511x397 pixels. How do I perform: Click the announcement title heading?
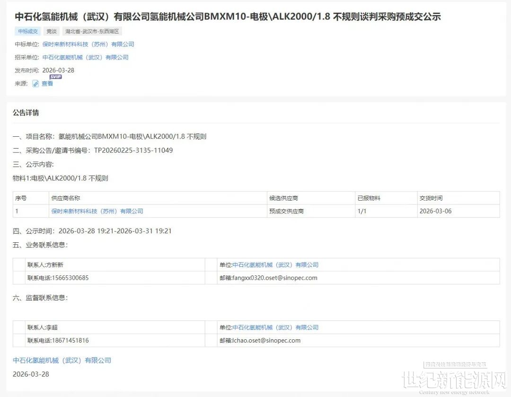[x=228, y=17]
